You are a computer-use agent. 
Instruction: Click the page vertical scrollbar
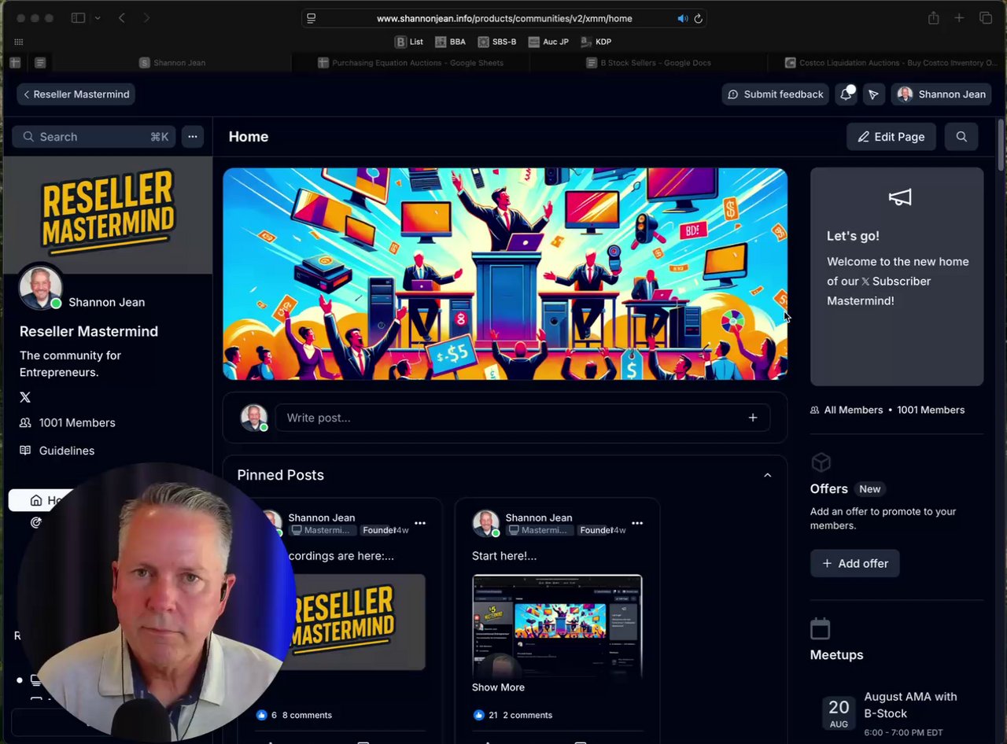pyautogui.click(x=1001, y=145)
